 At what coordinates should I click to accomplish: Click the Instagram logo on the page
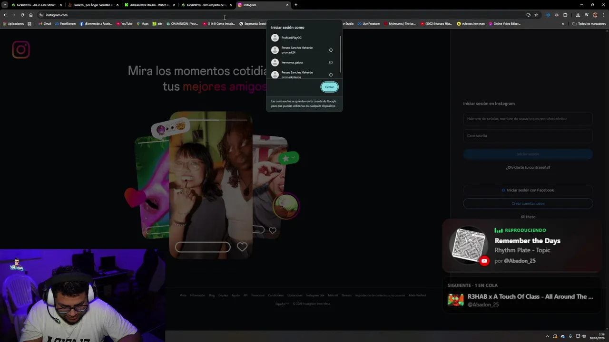tap(21, 49)
